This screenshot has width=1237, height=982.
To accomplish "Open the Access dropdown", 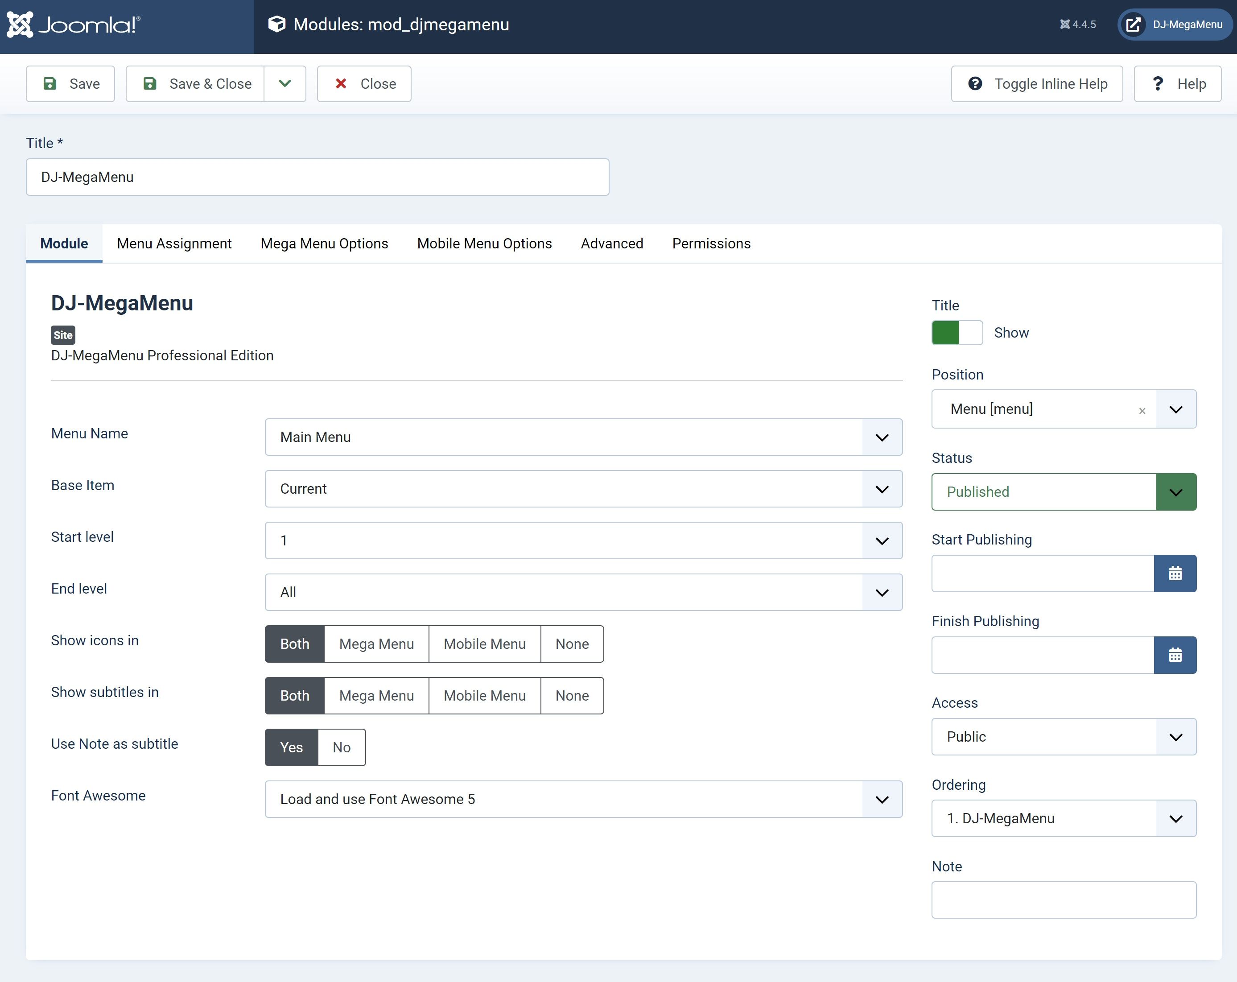I will pos(1064,737).
